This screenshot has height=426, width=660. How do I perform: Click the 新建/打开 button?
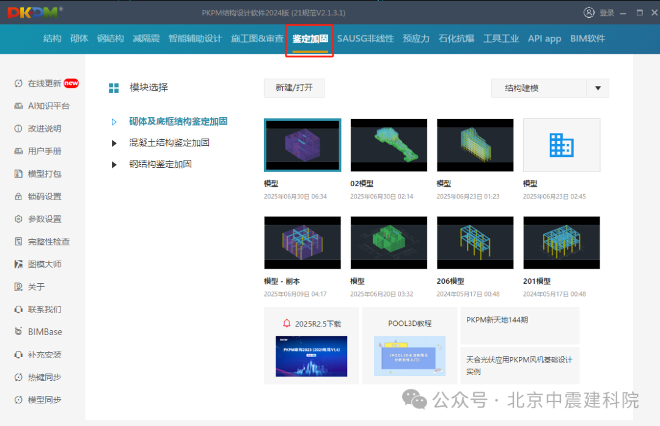(294, 88)
